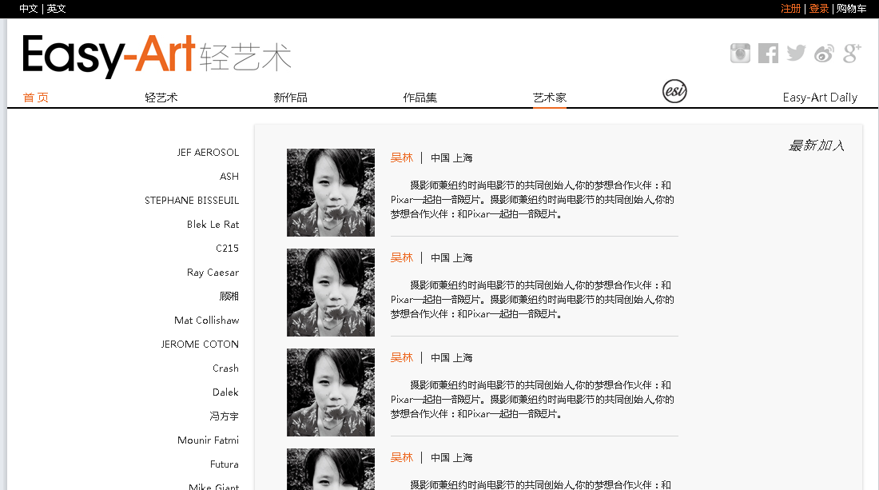Screen dimensions: 879x490
Task: Switch language to 英文
Action: (x=57, y=9)
